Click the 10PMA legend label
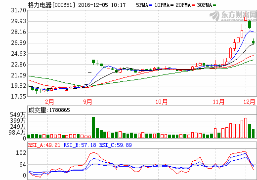The width and height of the screenshot is (257, 180). [x=162, y=5]
